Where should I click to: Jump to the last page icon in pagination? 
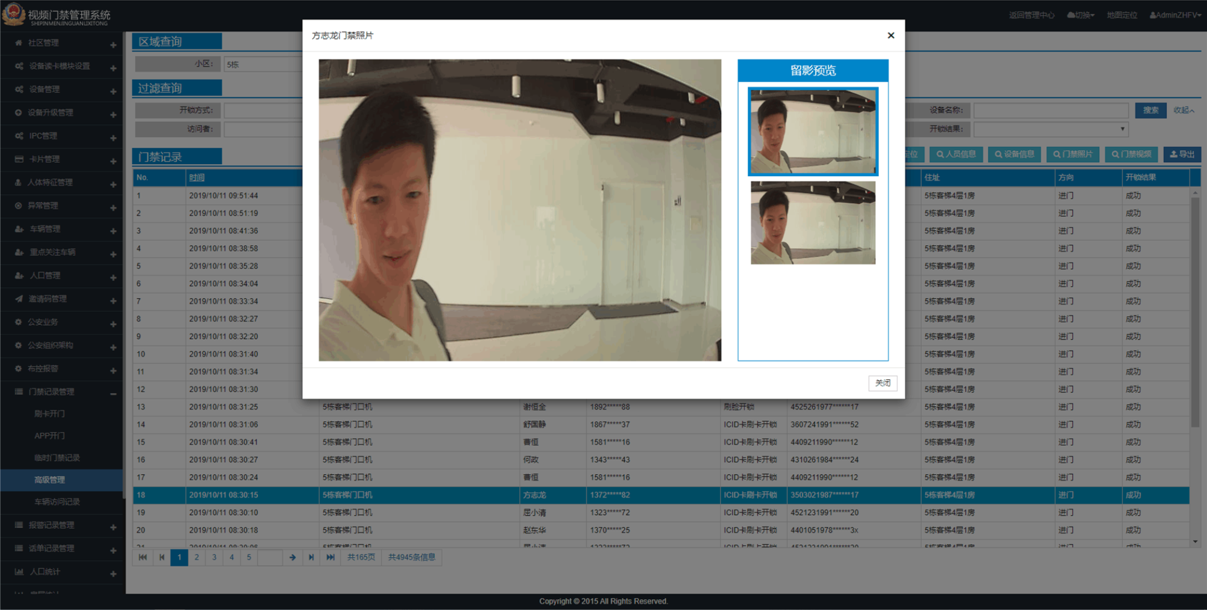(x=330, y=557)
